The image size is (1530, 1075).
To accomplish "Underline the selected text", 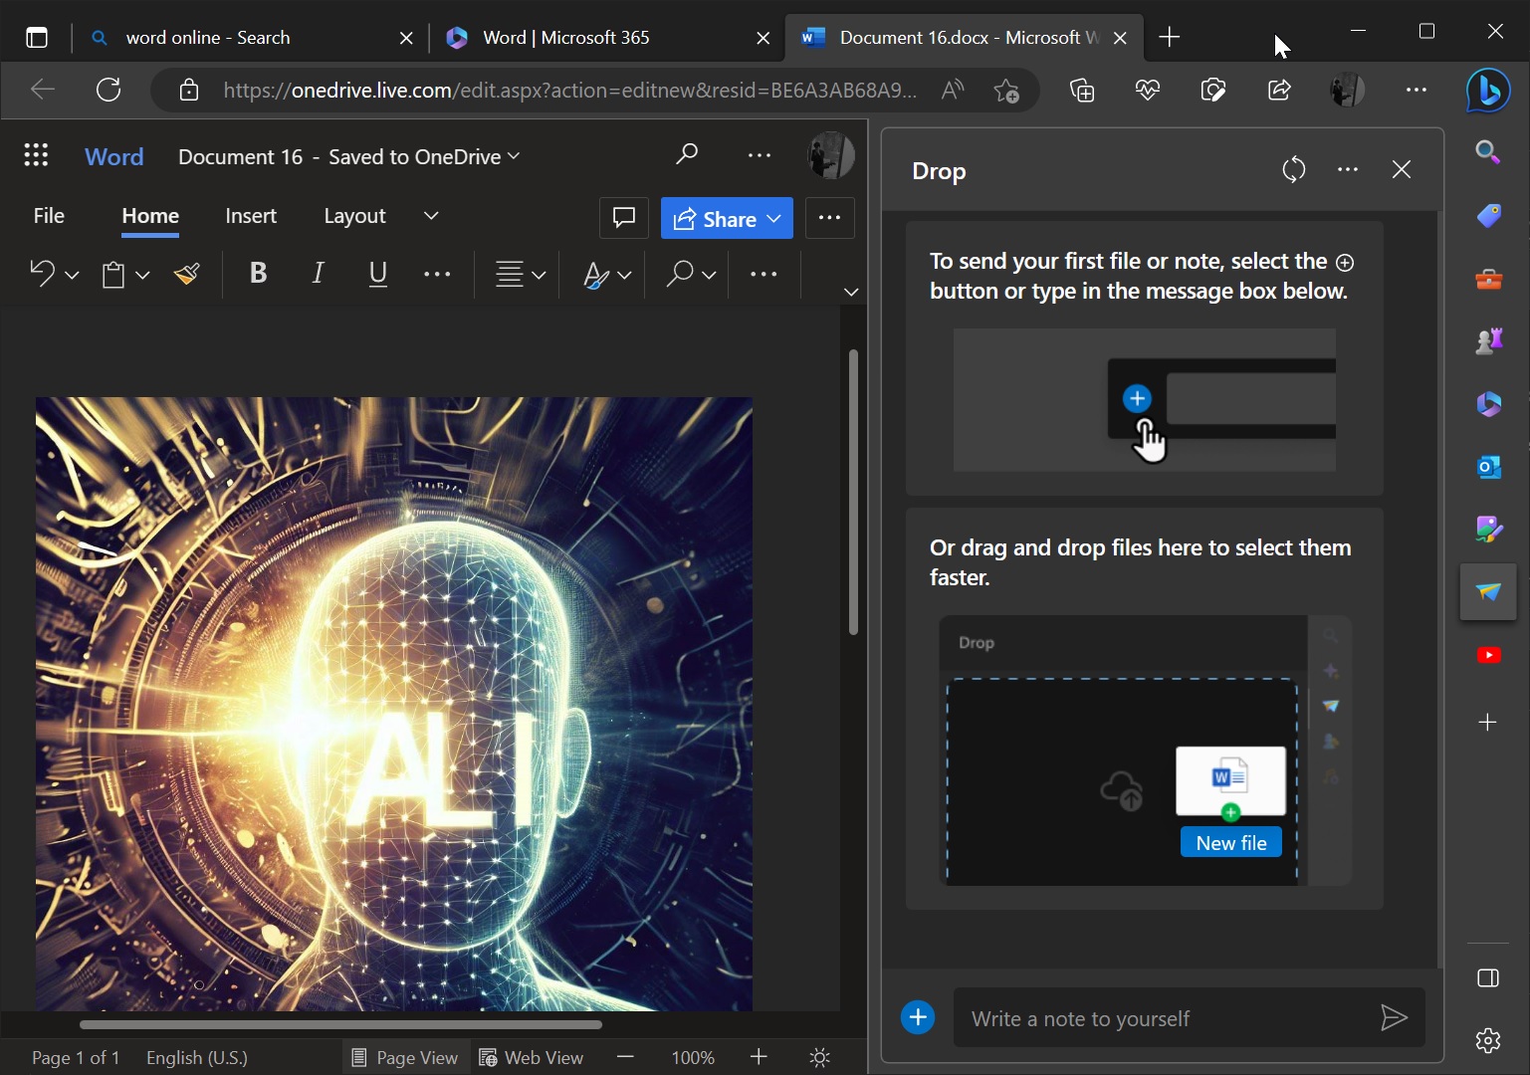I will [377, 274].
